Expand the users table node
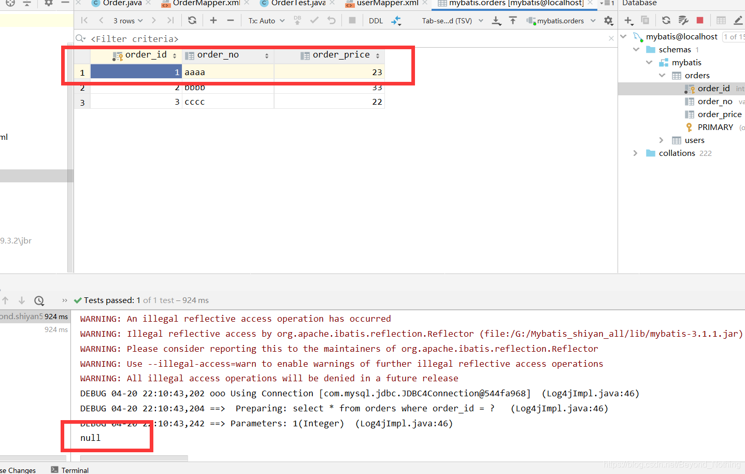Screen dimensions: 745x474 click(661, 140)
